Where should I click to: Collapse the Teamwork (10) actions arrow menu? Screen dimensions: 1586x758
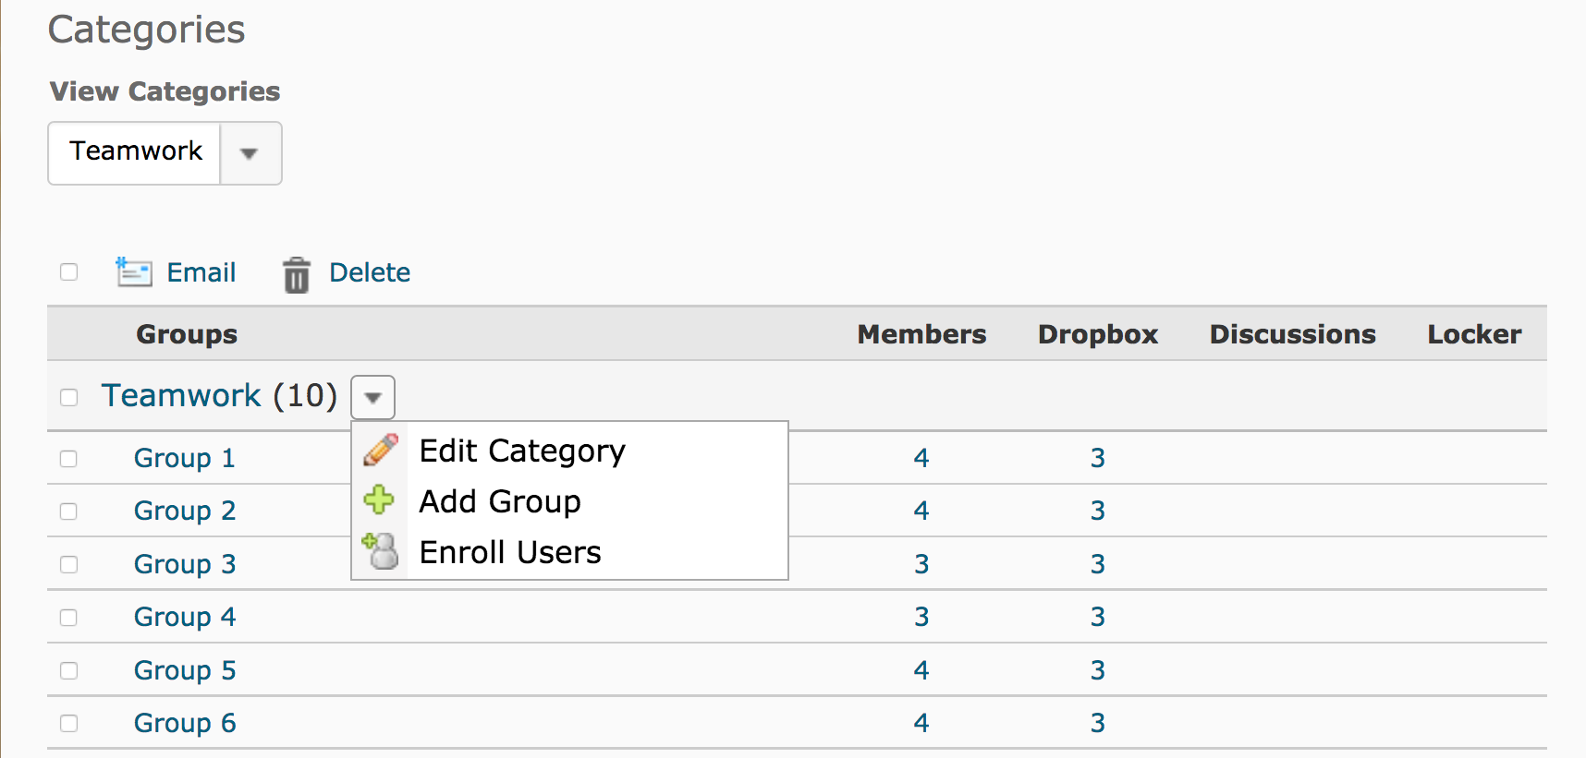pos(372,398)
